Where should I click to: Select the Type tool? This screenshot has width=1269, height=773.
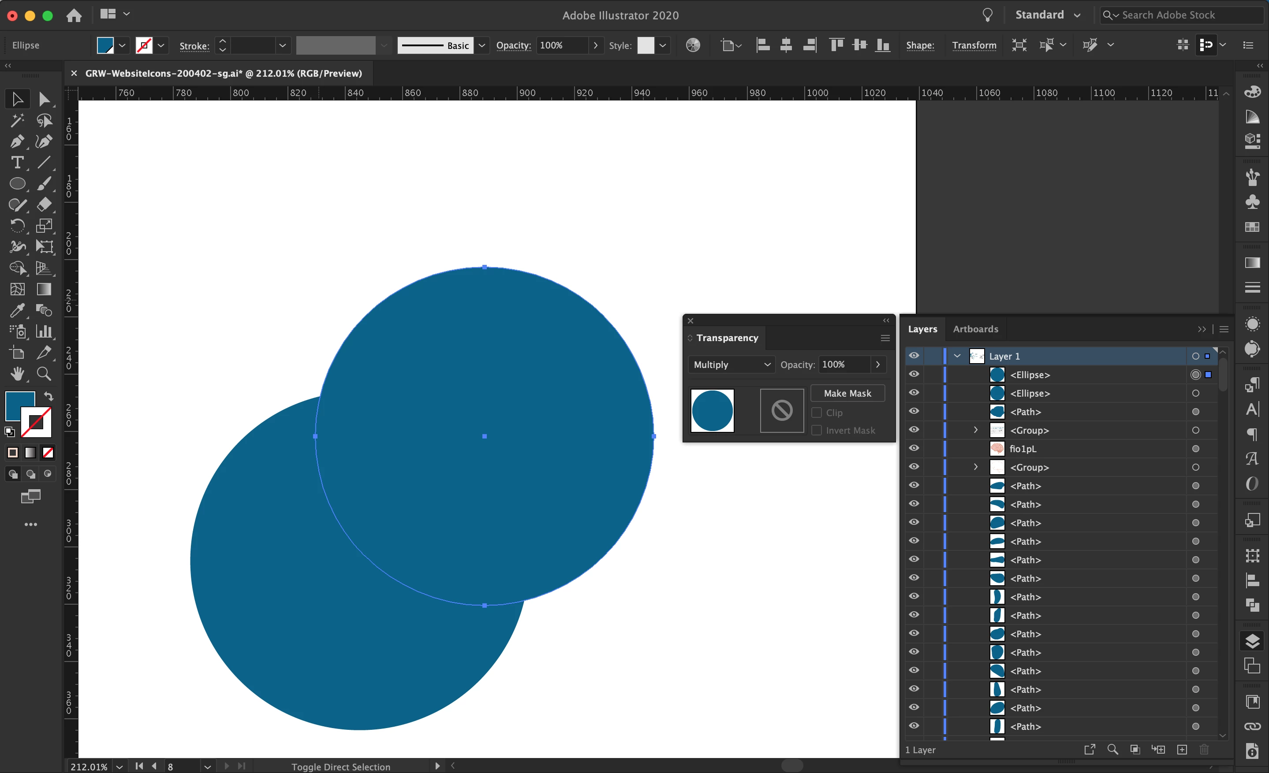click(17, 163)
